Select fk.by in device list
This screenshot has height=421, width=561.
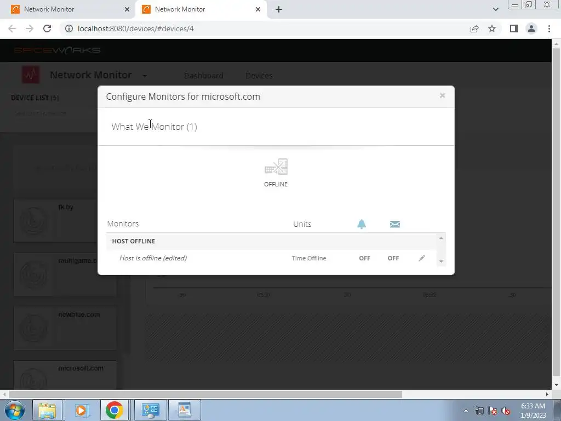tap(65, 221)
